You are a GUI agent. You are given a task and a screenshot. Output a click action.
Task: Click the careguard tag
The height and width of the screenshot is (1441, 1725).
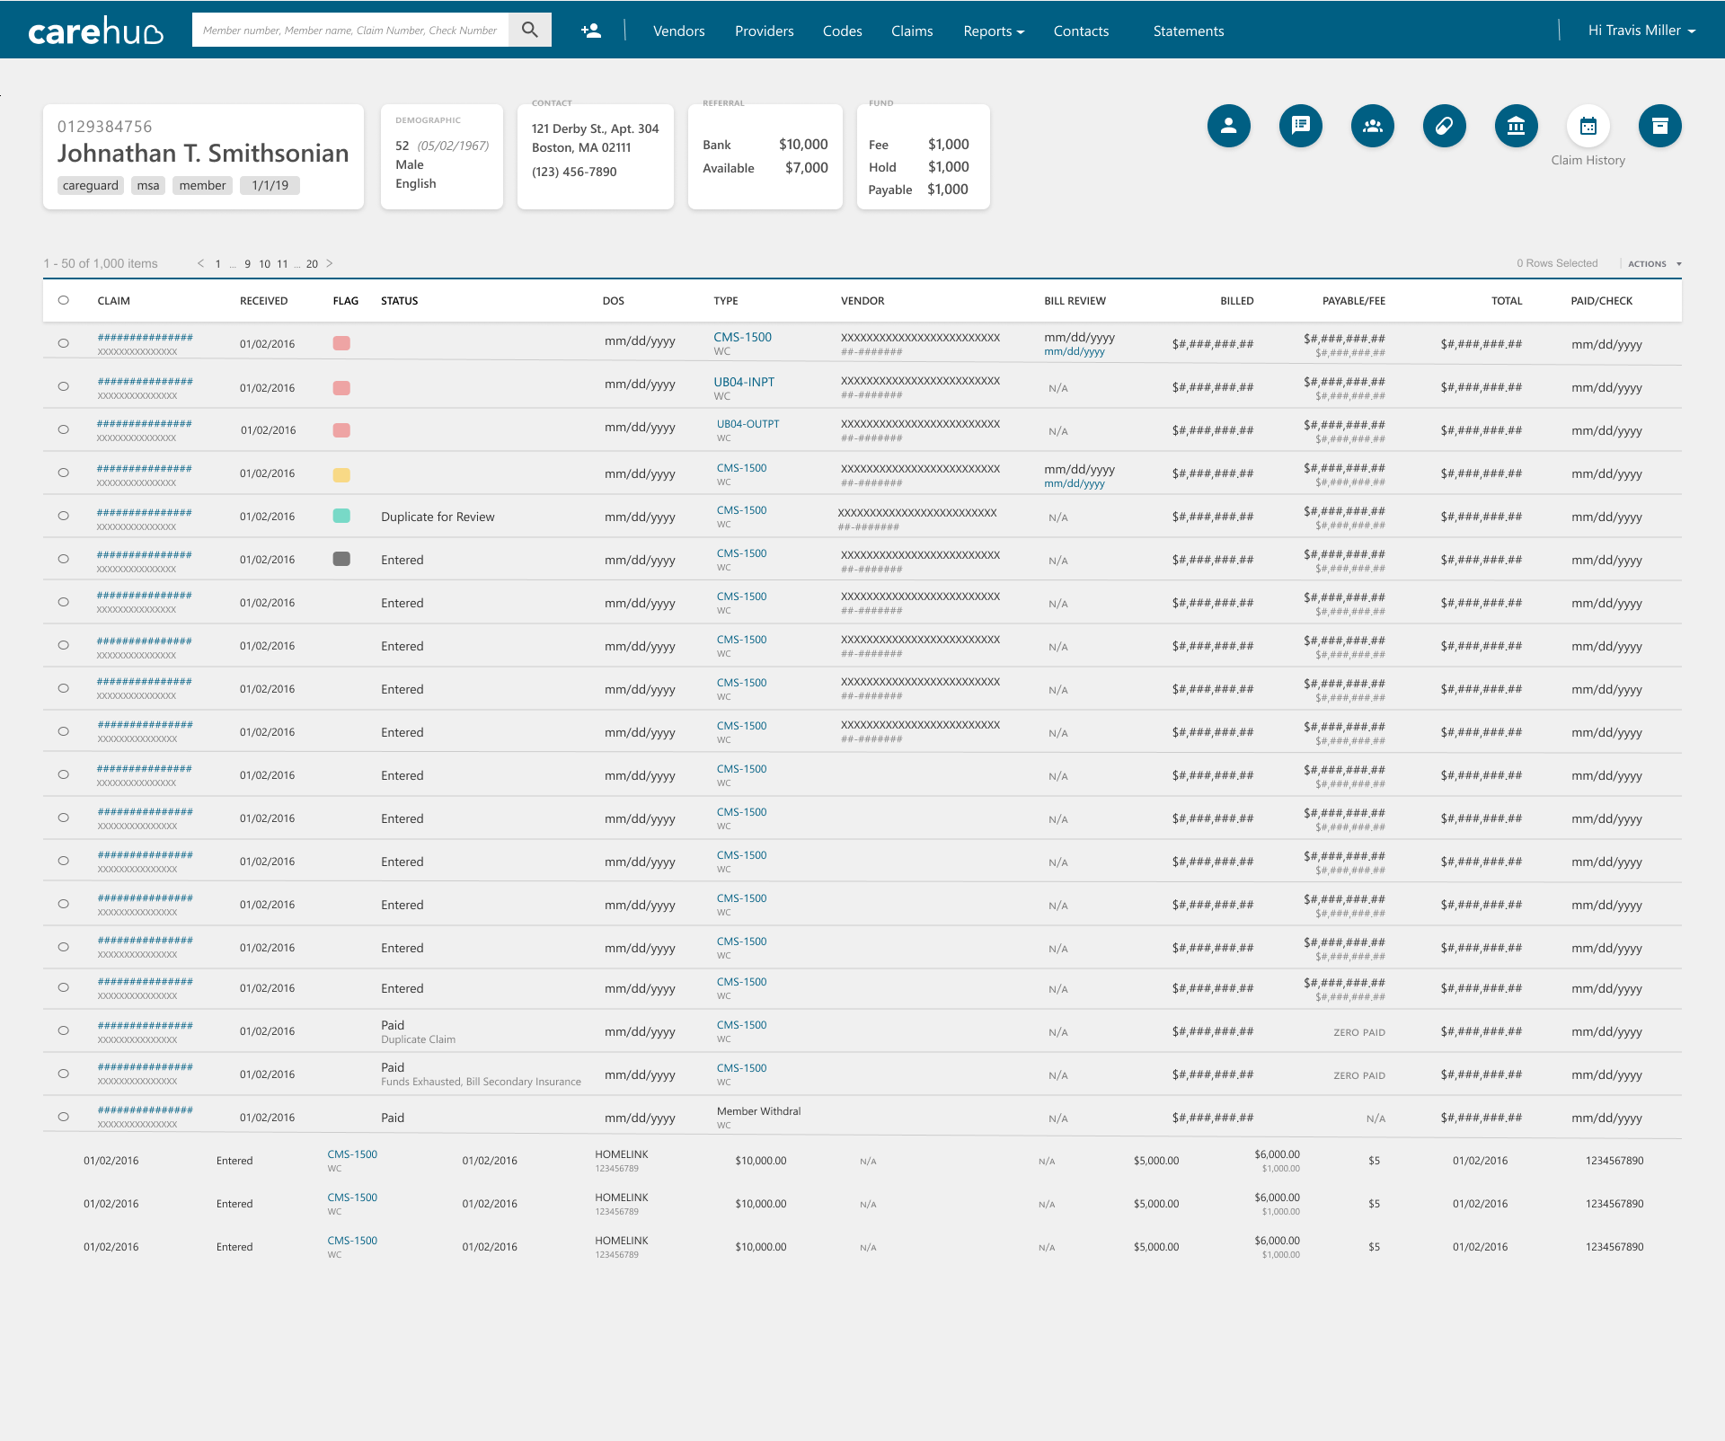tap(91, 185)
